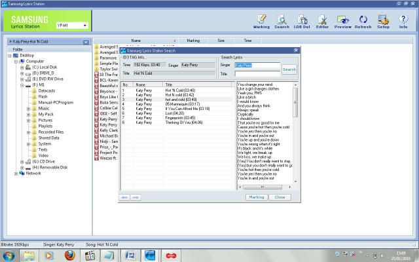Focus the Title search input field
This screenshot has height=262, width=419.
[257, 74]
